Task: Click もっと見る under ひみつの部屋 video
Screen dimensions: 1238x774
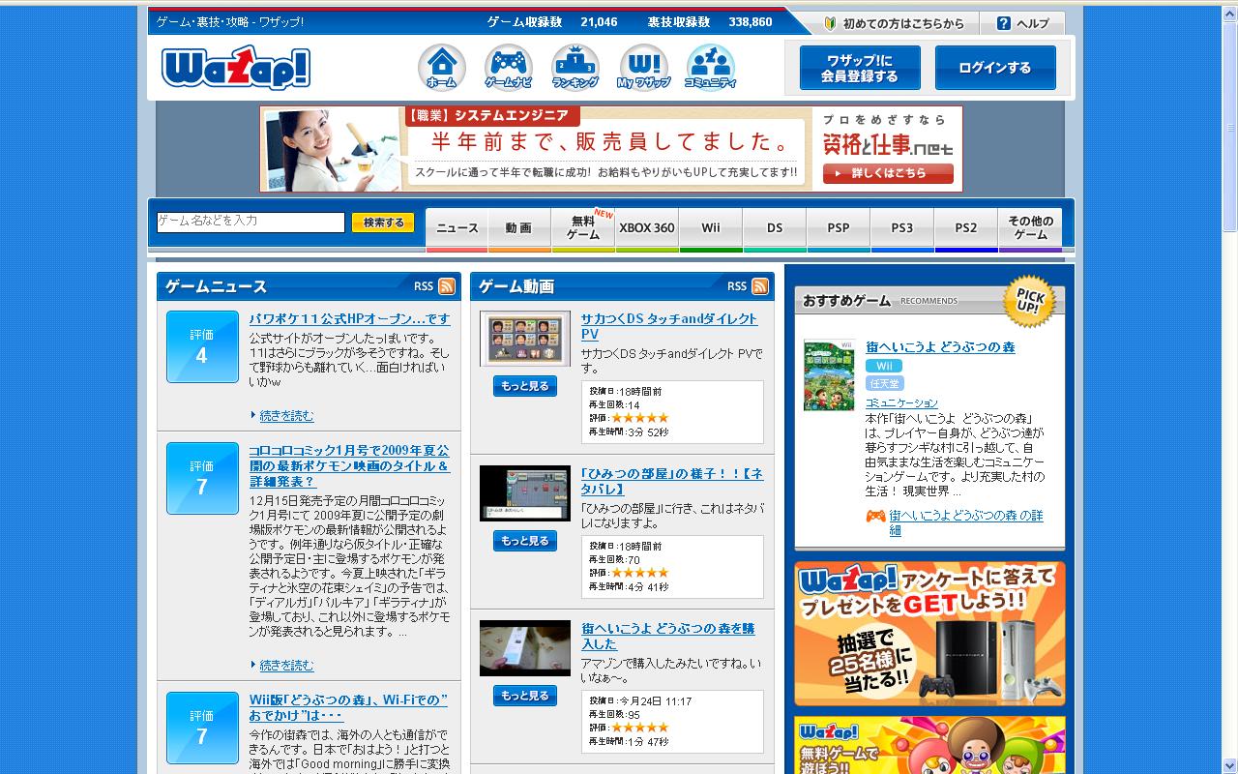Action: 525,541
